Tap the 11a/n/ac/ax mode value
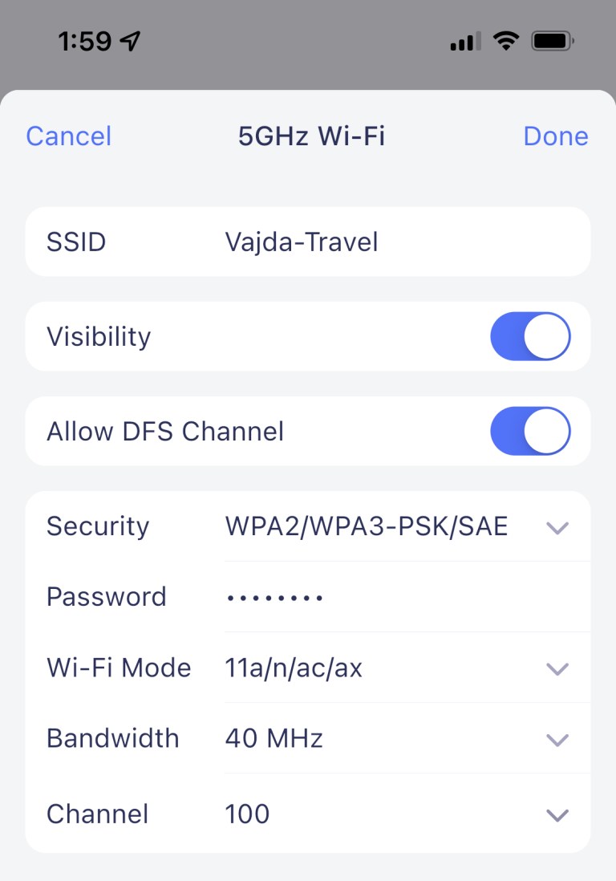Screen dimensions: 616x881 tap(294, 668)
